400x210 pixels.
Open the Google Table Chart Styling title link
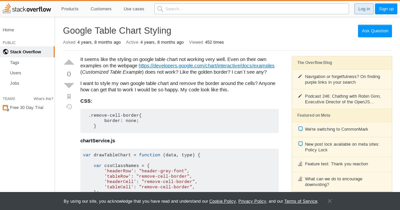coord(117,31)
